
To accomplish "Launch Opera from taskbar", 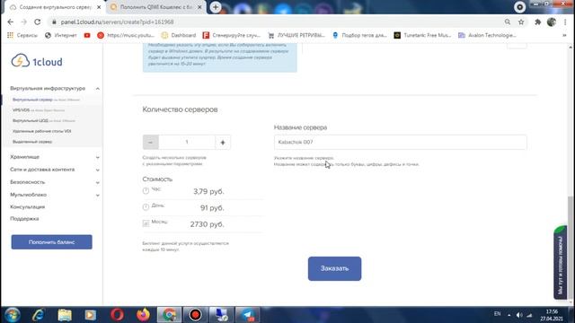I will point(117,315).
